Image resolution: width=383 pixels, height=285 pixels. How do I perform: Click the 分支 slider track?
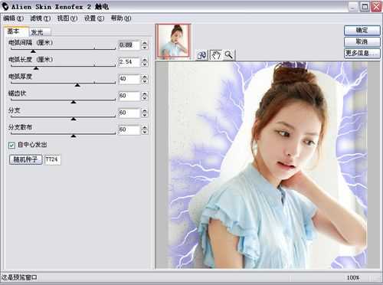(x=63, y=116)
